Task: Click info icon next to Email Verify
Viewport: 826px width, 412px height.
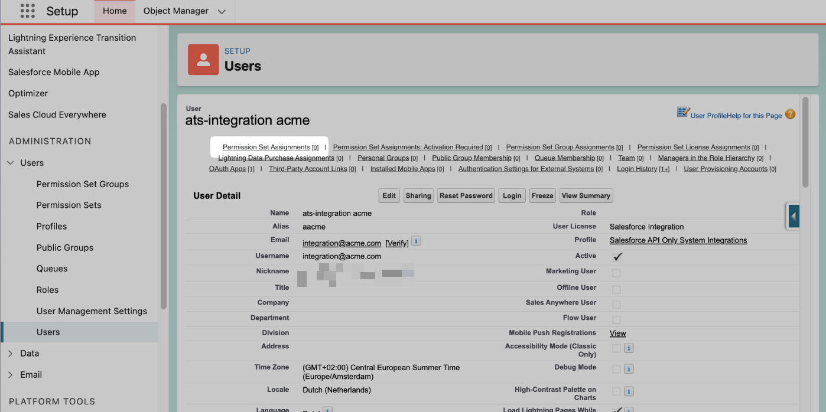Action: 416,241
